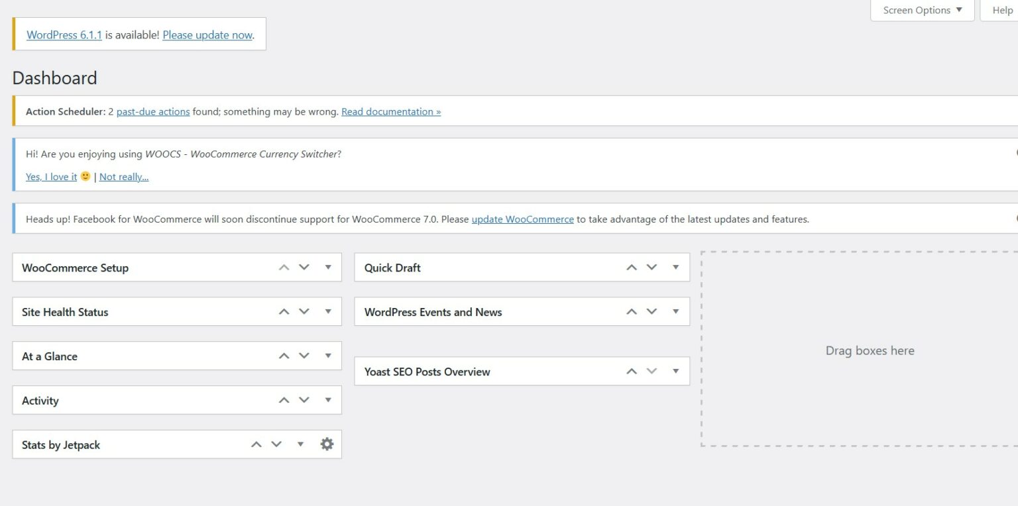Screen dimensions: 1018x506
Task: Move Site Health Status widget up
Action: pos(284,312)
